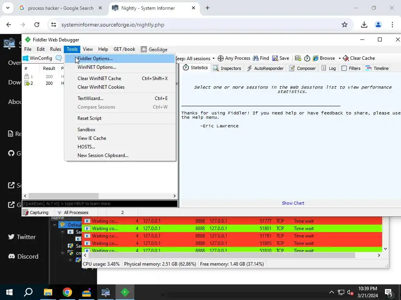Click the toolbar timer stopwatch icon
Image resolution: width=401 pixels, height=300 pixels.
pos(307,59)
